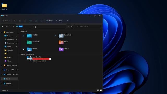Click the Paste clipboard icon
The width and height of the screenshot is (167, 94).
coord(25,21)
